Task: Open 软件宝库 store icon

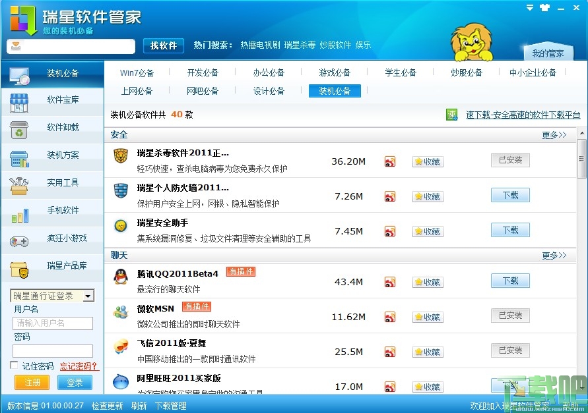Action: click(x=19, y=103)
